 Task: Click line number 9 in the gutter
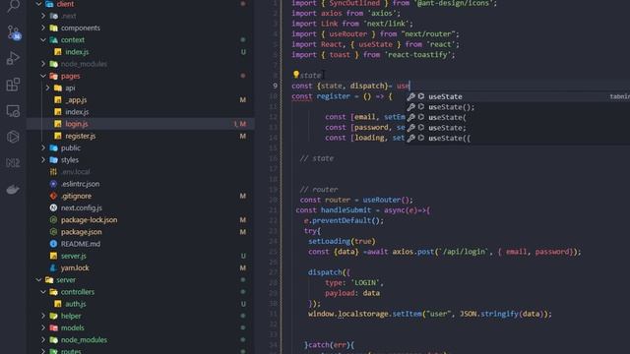coord(275,86)
